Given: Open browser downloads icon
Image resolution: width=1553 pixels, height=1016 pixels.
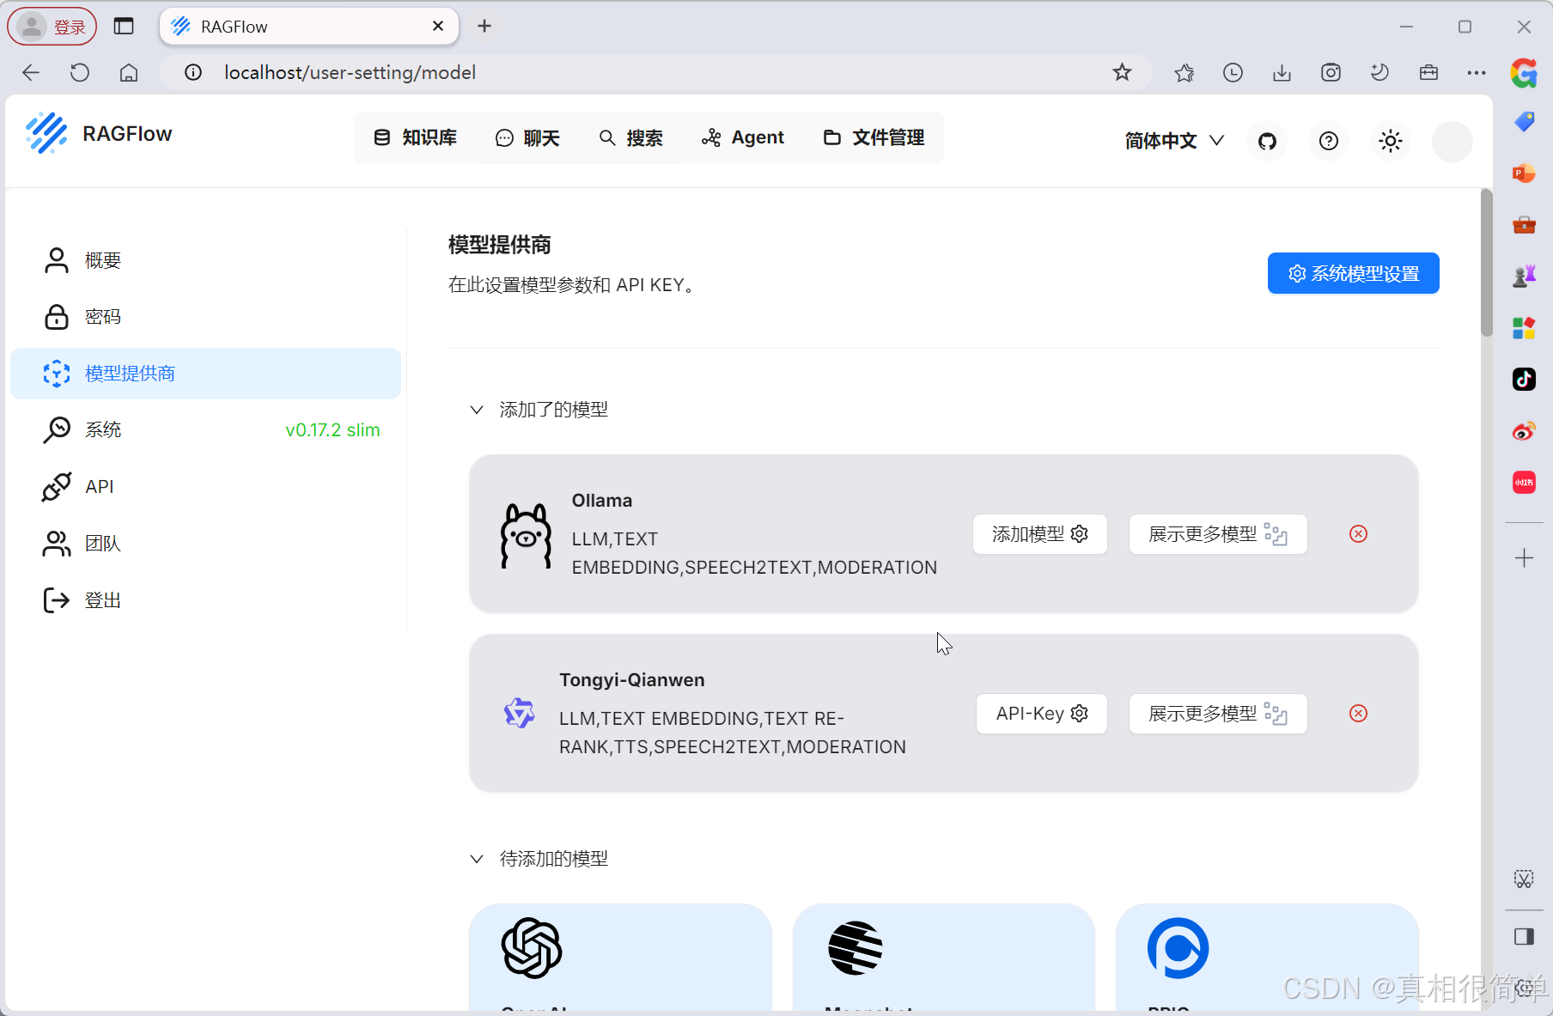Looking at the screenshot, I should point(1282,73).
